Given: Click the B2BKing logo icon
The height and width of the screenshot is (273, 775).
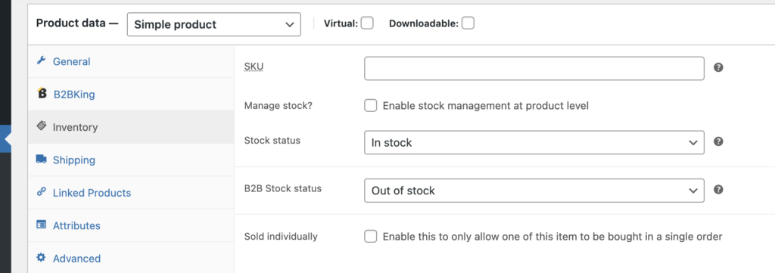Looking at the screenshot, I should (42, 93).
